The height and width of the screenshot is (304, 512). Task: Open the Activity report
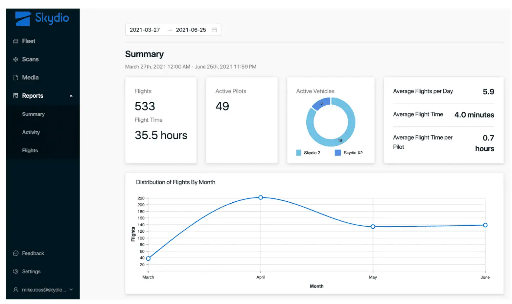31,132
